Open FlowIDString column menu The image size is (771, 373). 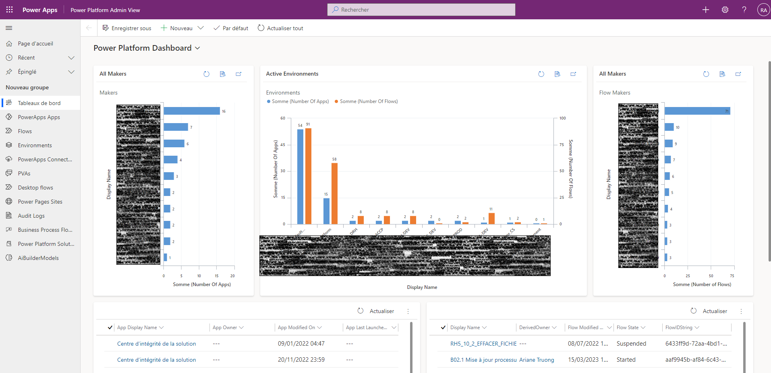(x=697, y=328)
